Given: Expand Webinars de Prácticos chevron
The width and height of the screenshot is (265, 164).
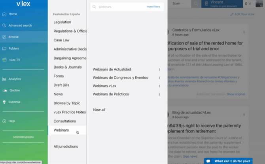Looking at the screenshot, I should 159,94.
